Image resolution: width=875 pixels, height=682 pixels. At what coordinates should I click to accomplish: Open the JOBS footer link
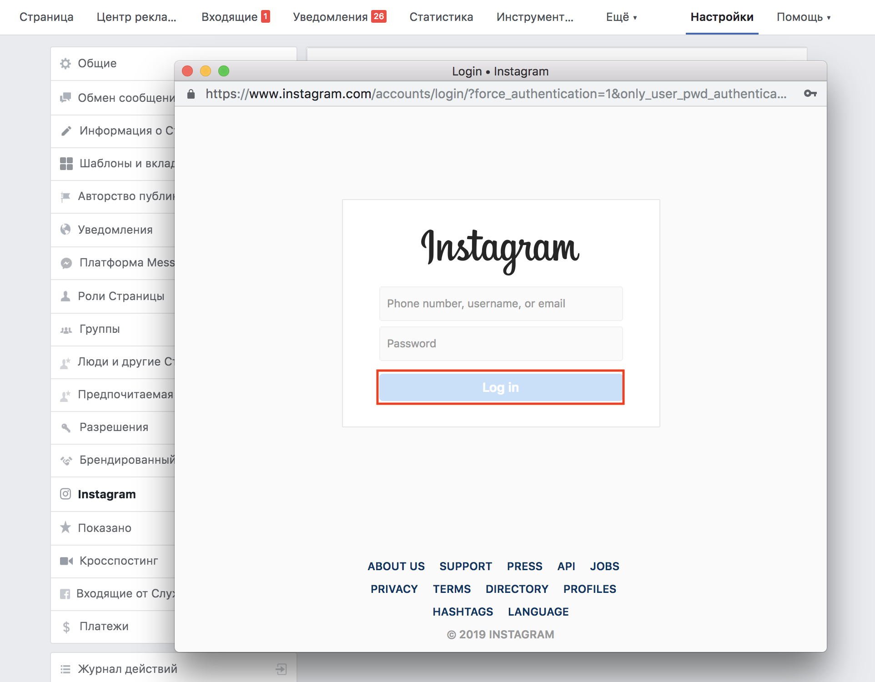pyautogui.click(x=604, y=566)
